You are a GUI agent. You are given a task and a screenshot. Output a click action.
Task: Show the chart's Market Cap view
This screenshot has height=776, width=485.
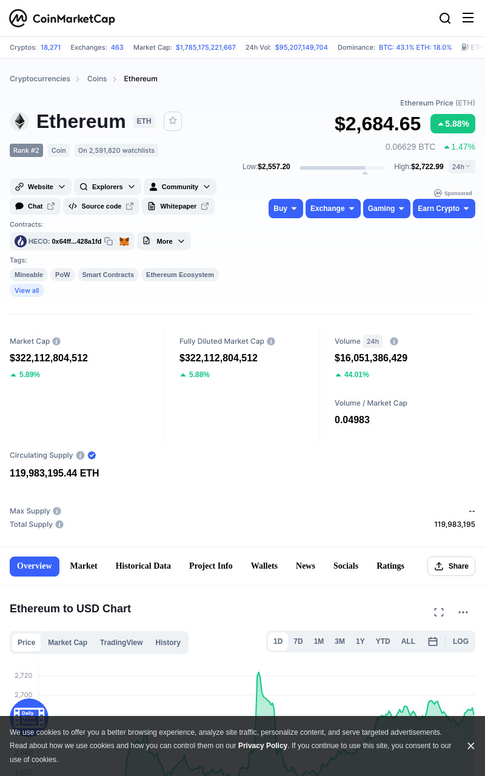point(67,643)
